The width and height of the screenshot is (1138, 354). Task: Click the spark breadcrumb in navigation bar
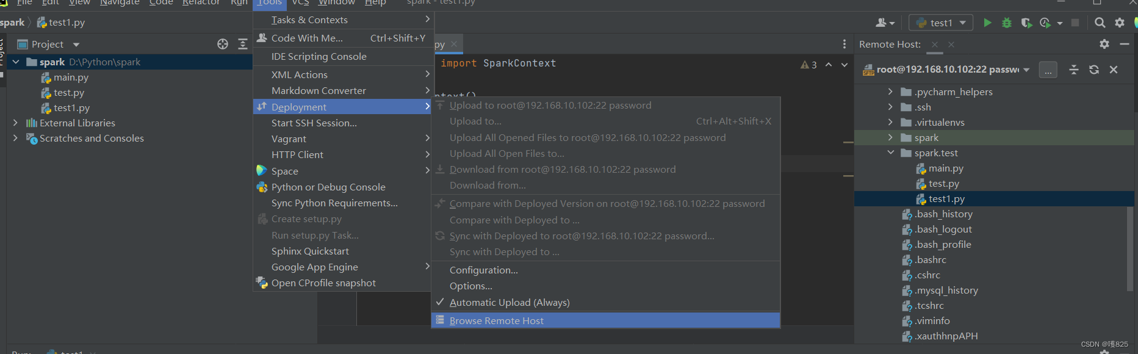pos(12,23)
